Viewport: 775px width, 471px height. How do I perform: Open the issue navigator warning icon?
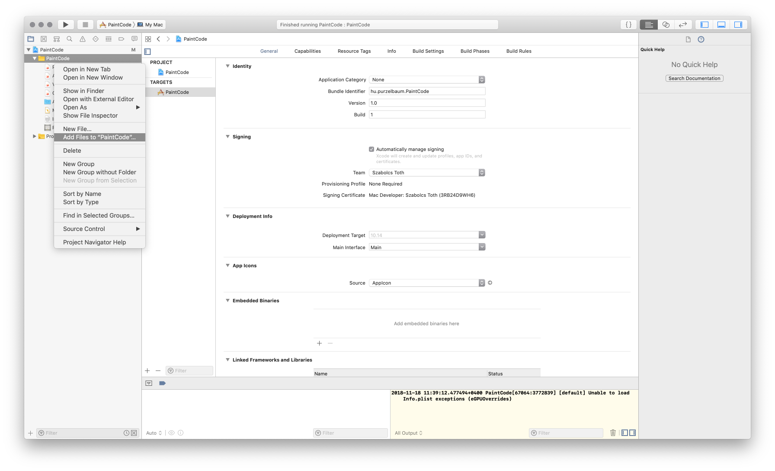[82, 39]
